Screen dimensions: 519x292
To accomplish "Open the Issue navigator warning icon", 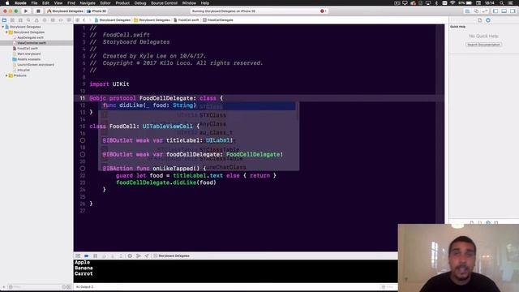I will [36, 20].
